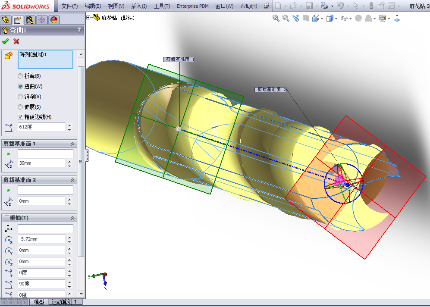The image size is (430, 307).
Task: Switch to the ConfigurationManager tab icon
Action: point(30,20)
